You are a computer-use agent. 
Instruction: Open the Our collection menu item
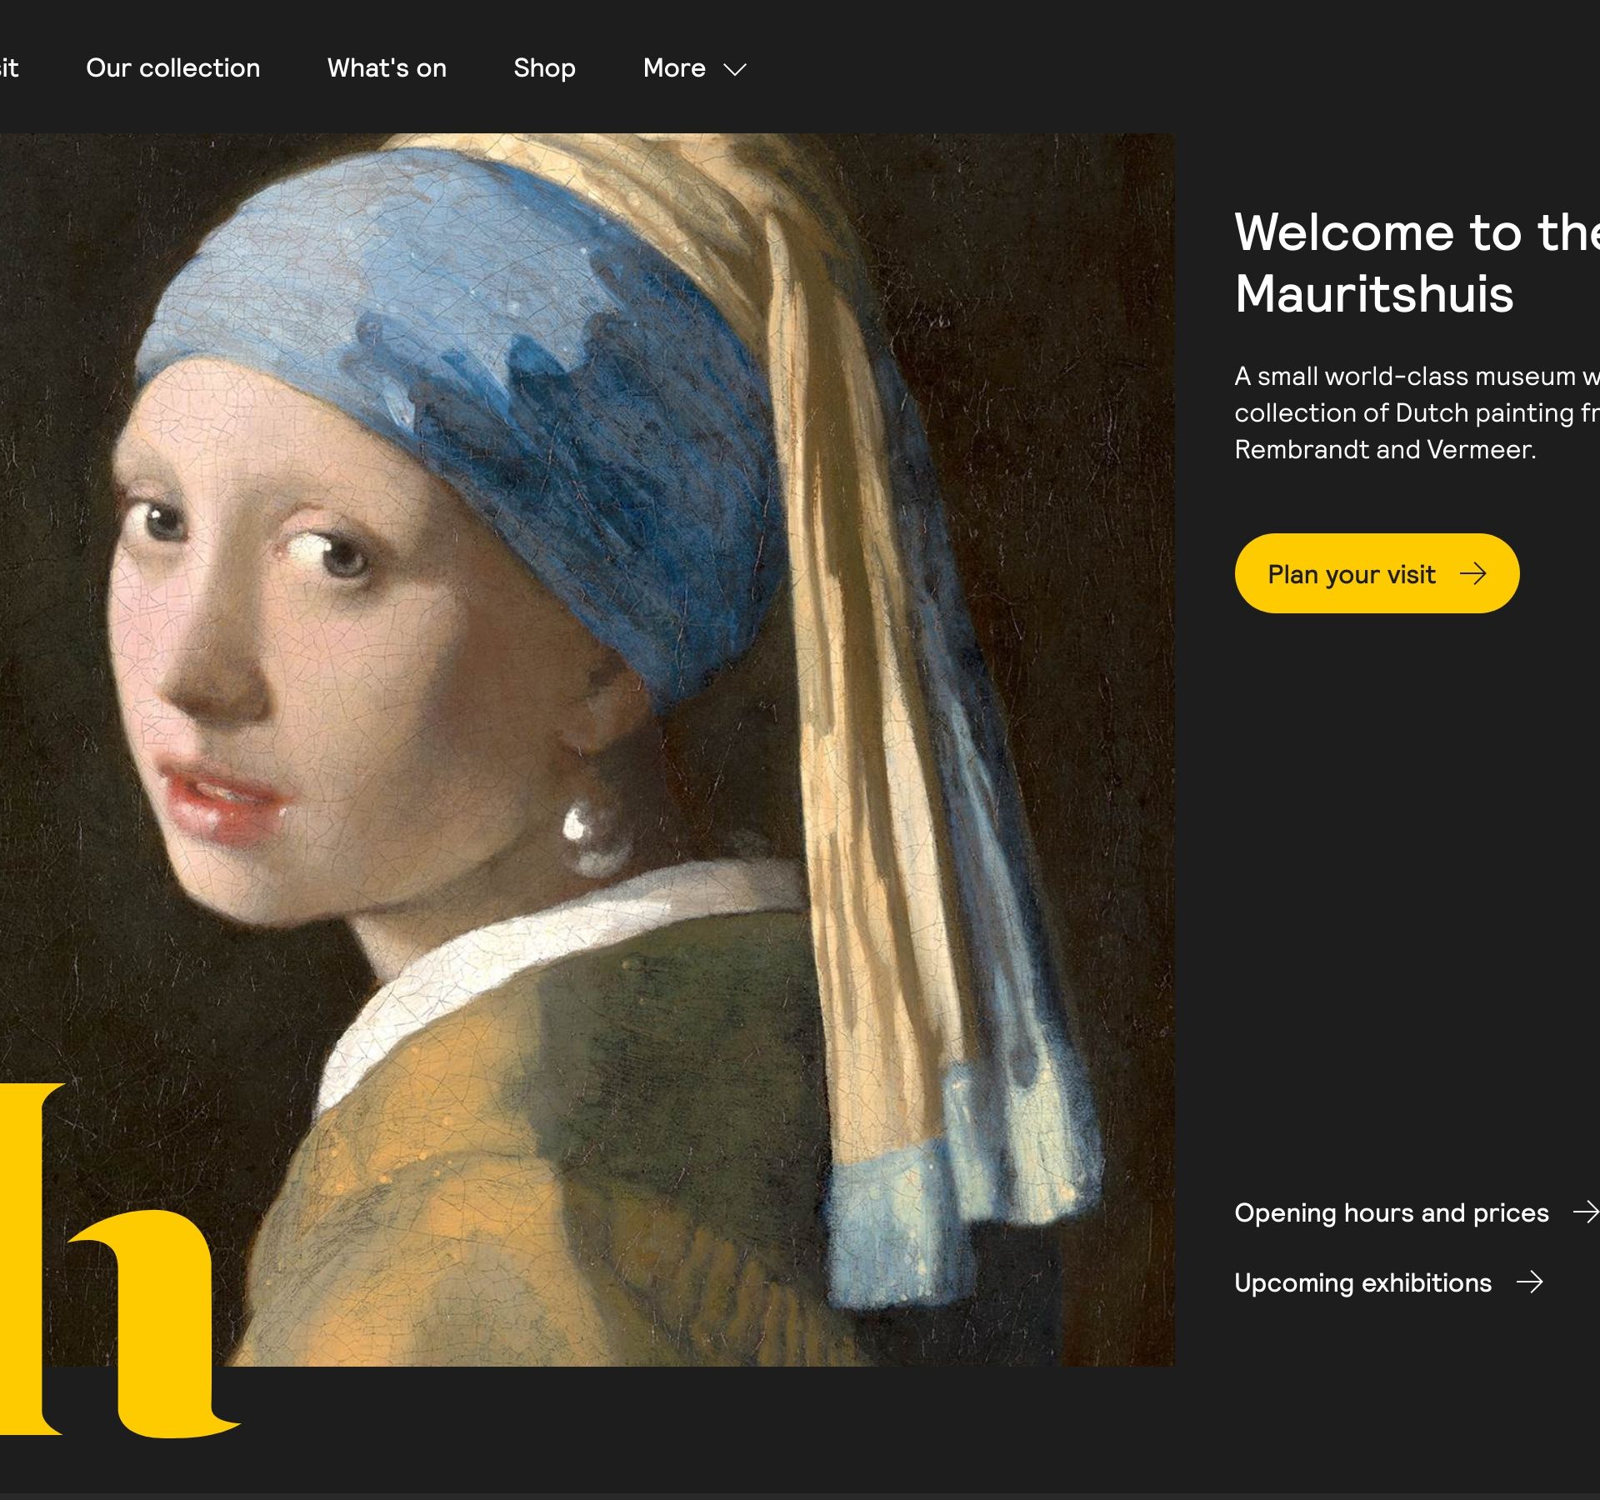tap(172, 68)
